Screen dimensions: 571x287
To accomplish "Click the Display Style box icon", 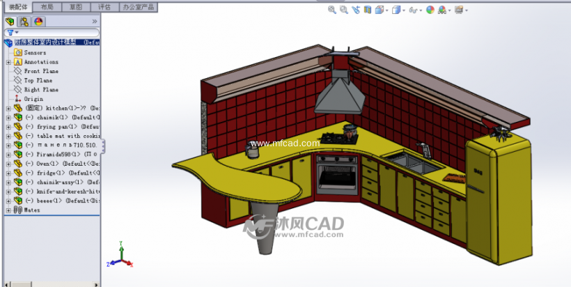I will point(396,10).
